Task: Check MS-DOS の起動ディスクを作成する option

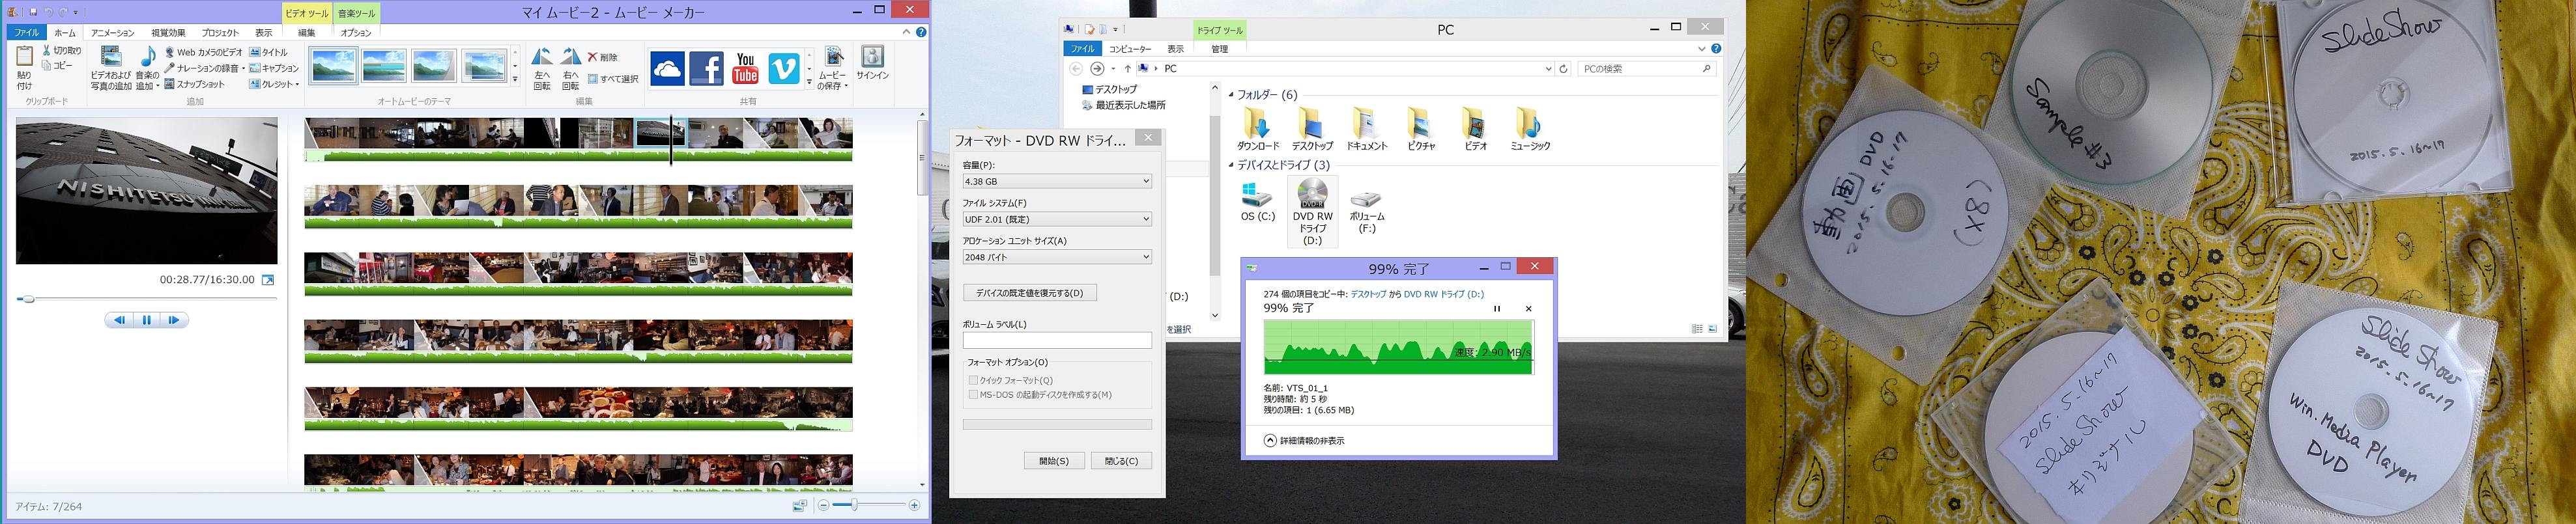Action: 973,395
